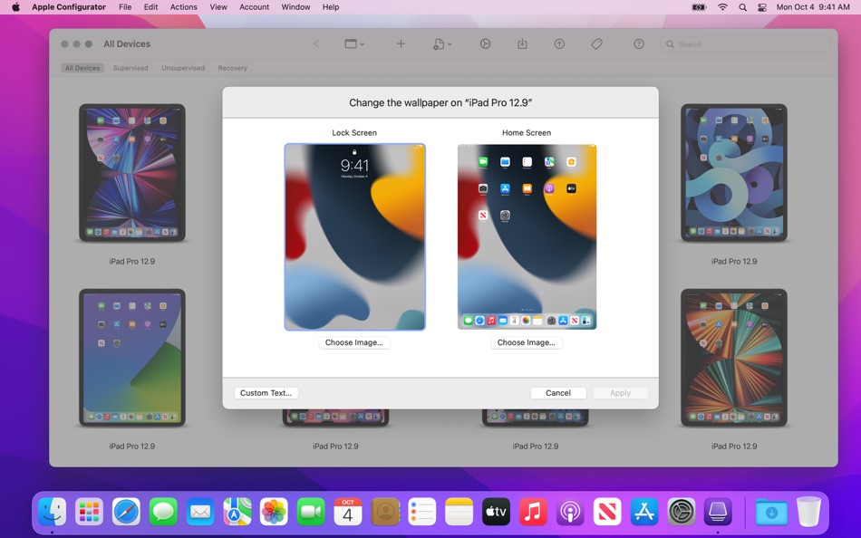Click the Help question mark icon
This screenshot has width=861, height=538.
[x=639, y=43]
